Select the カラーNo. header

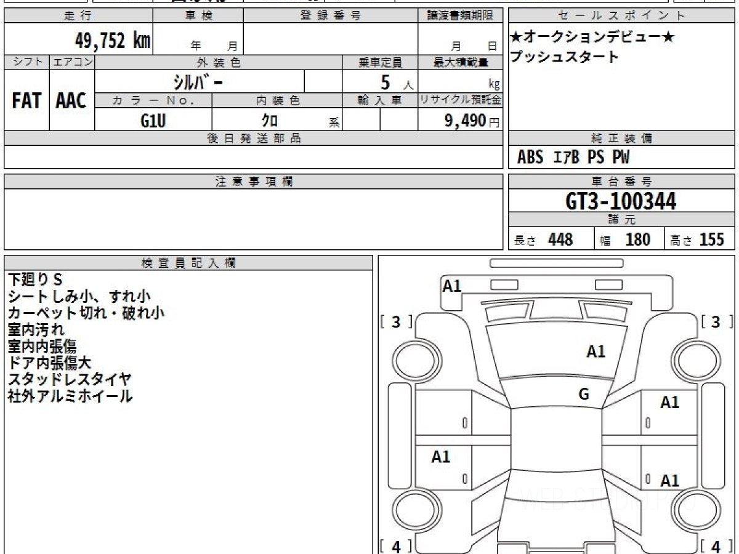(153, 100)
